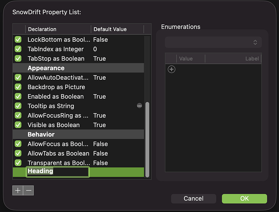Add a new enumeration with plus icon
Image resolution: width=279 pixels, height=212 pixels.
coord(172,69)
